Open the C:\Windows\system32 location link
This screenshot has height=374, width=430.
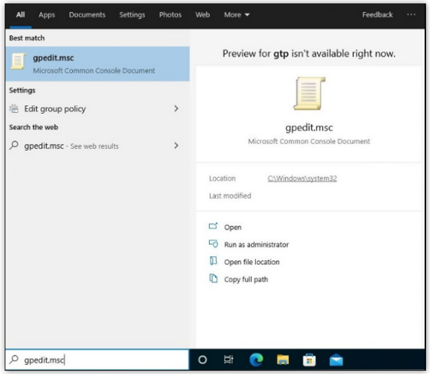point(303,178)
